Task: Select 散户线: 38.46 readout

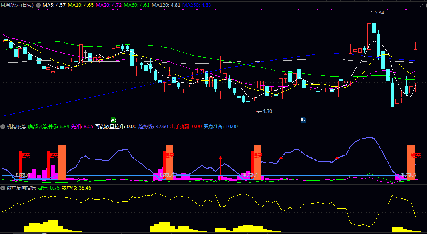Action: coord(76,188)
